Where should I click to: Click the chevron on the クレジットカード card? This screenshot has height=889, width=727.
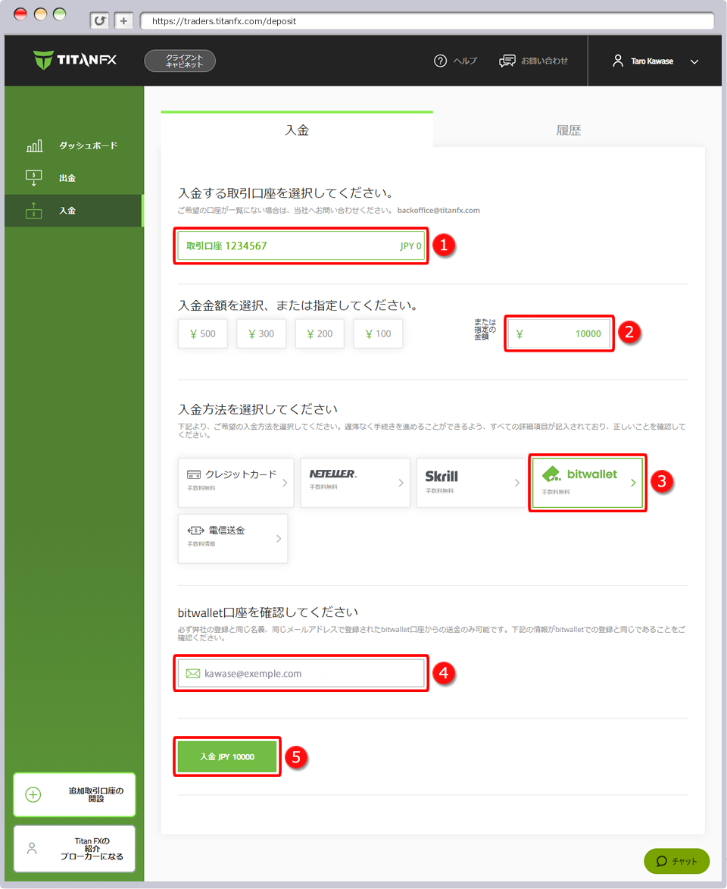click(285, 483)
